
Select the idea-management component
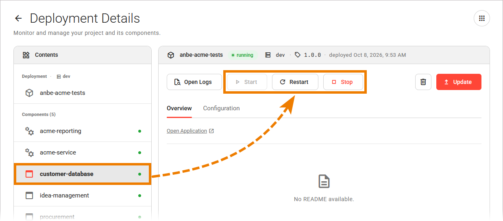[x=83, y=195]
